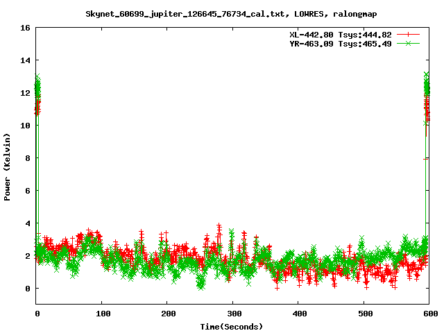Image resolution: width=444 pixels, height=333 pixels.
Task: Click the x-axis tick label 100
Action: click(x=103, y=314)
